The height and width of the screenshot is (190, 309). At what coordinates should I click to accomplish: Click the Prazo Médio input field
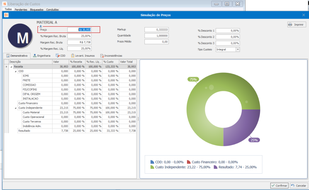pos(156,42)
